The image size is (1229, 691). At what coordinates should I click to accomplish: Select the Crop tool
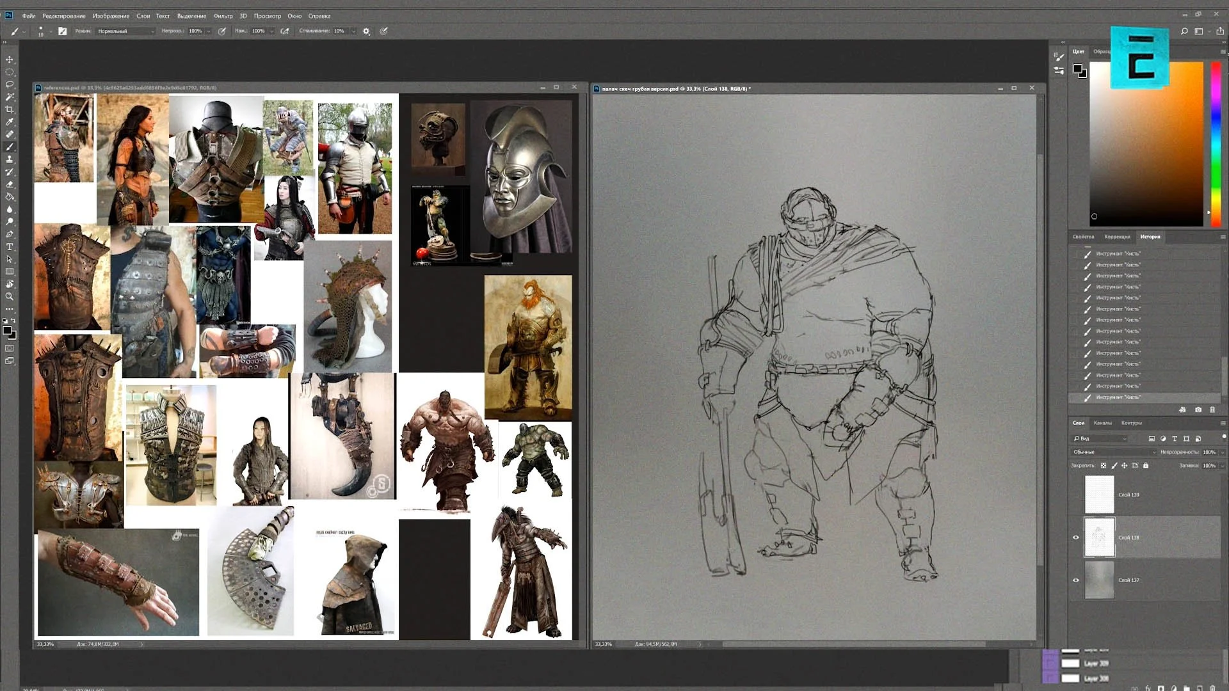pos(10,109)
